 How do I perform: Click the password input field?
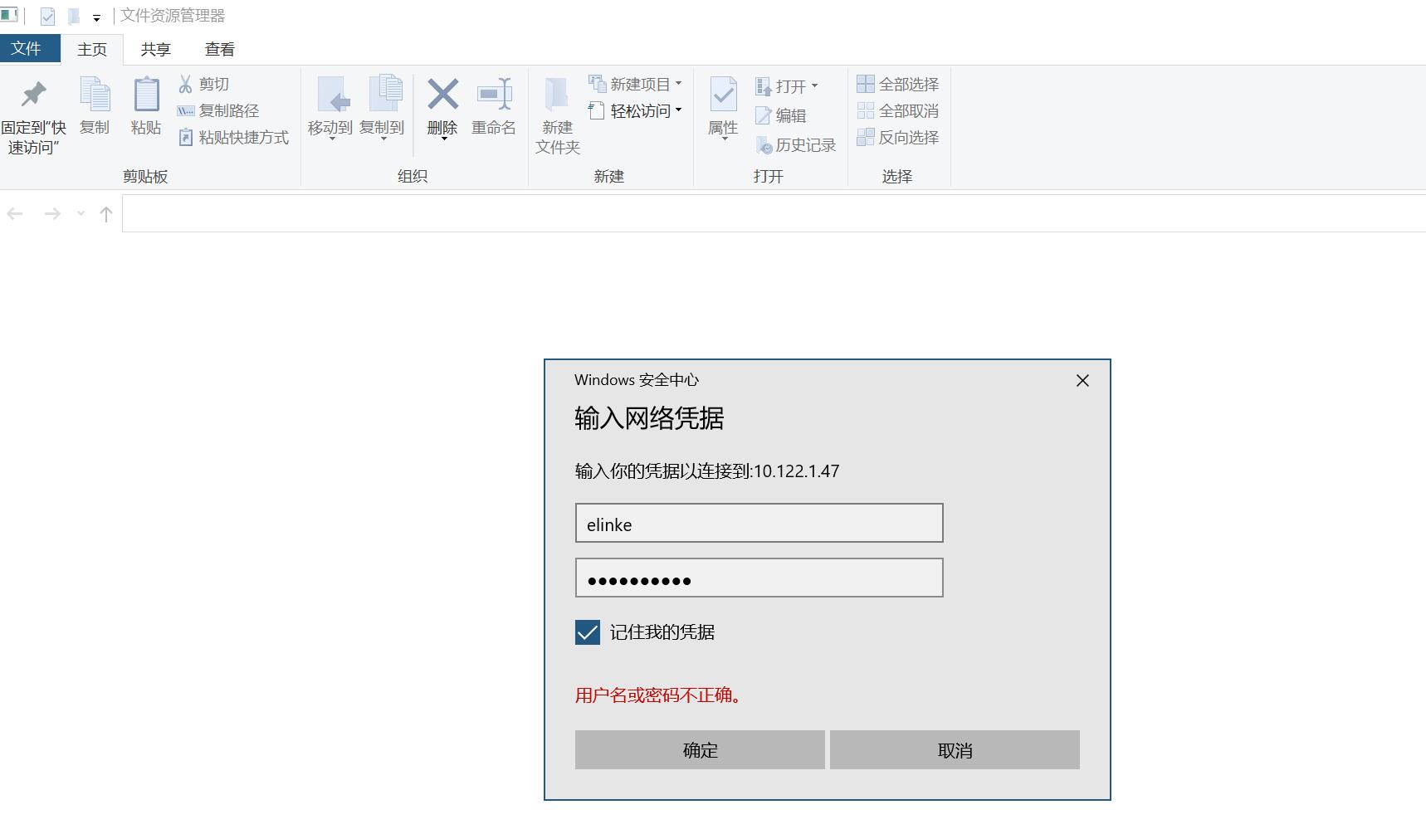click(758, 578)
